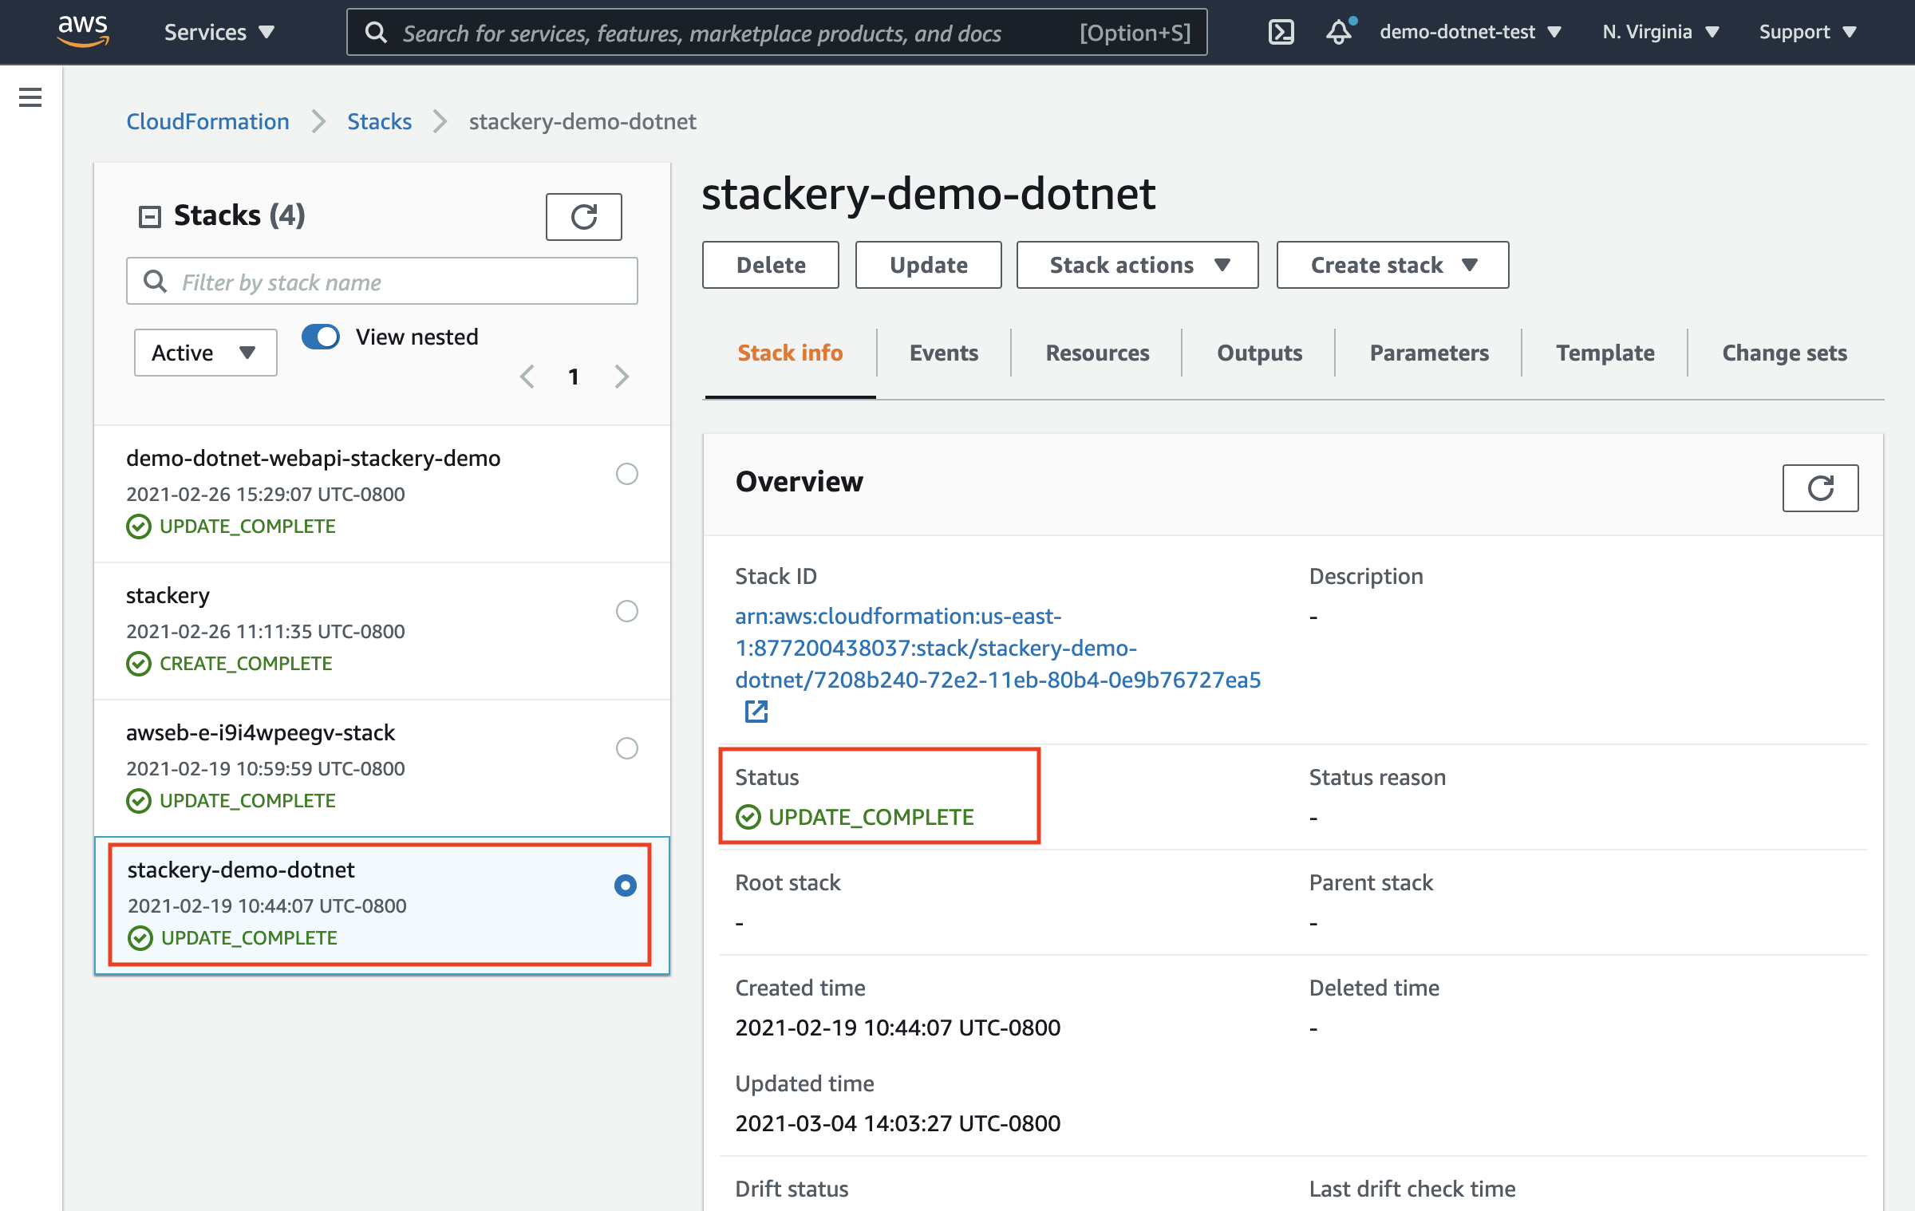The height and width of the screenshot is (1211, 1915).
Task: Open the Active filter dropdown
Action: click(205, 353)
